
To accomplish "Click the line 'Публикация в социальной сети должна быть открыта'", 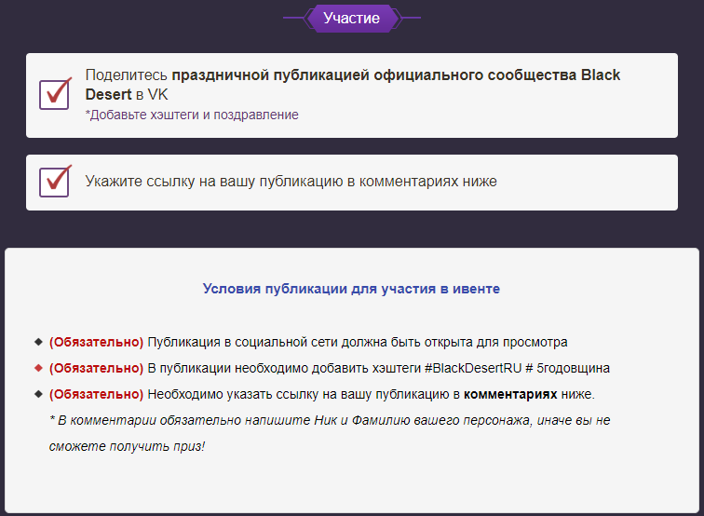I will coord(358,342).
